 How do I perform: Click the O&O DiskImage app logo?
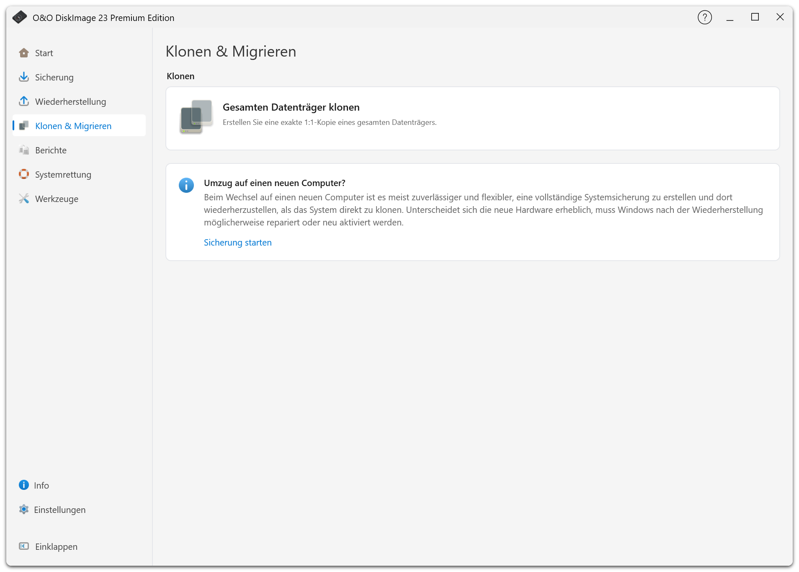coord(19,18)
